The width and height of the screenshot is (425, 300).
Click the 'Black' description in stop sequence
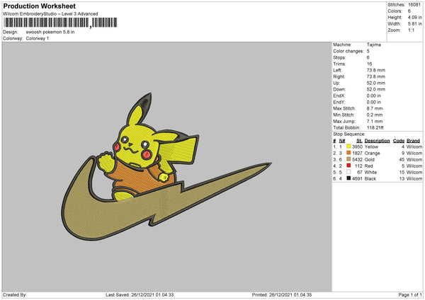pyautogui.click(x=370, y=179)
